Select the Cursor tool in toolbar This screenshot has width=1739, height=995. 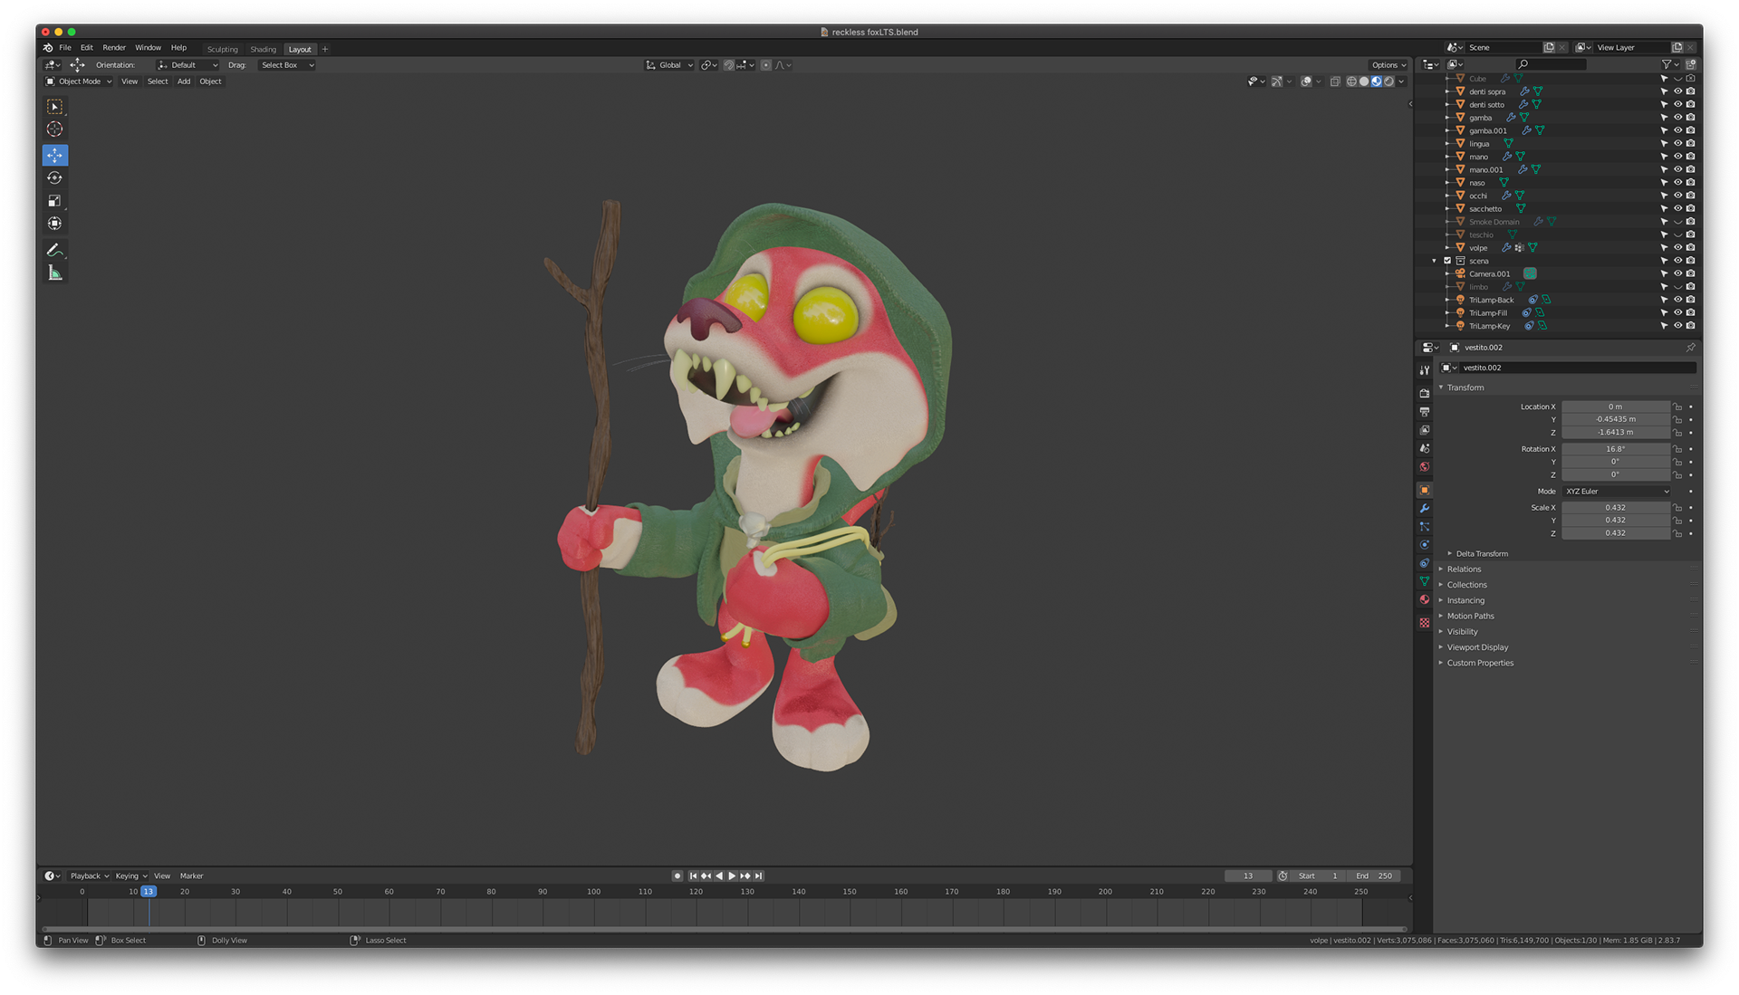tap(54, 129)
